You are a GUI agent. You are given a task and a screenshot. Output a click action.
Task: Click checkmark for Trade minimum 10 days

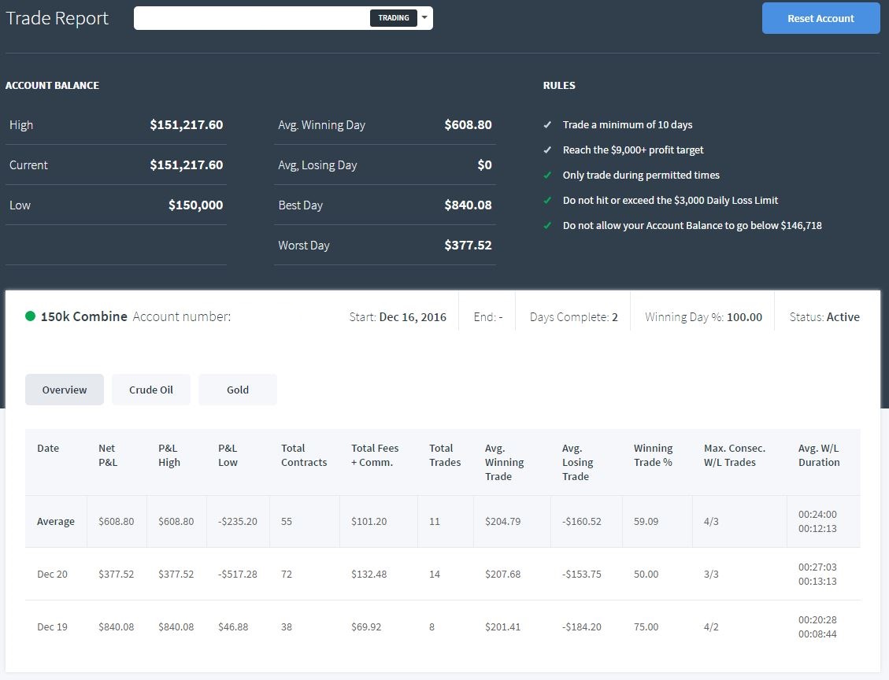(547, 124)
